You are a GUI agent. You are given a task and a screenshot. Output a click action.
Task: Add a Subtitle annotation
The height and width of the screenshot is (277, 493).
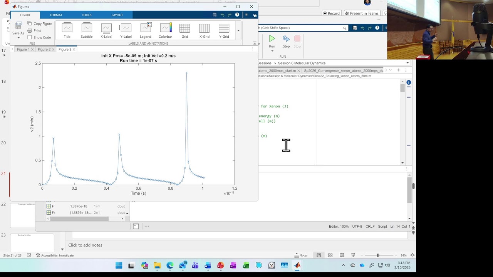[87, 30]
